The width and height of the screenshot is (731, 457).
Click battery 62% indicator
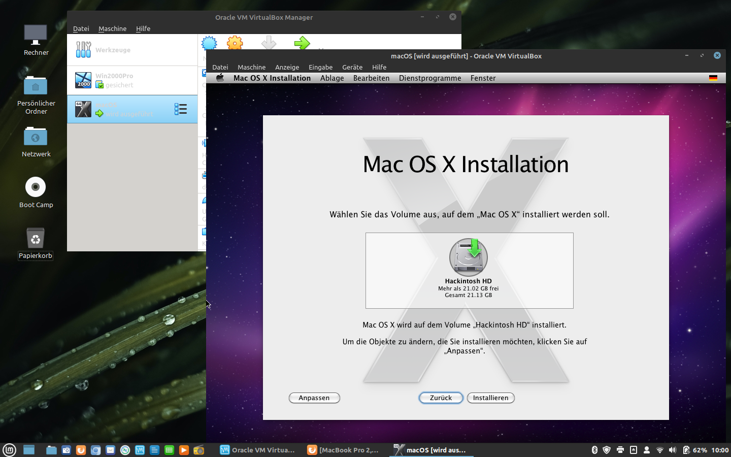[695, 450]
